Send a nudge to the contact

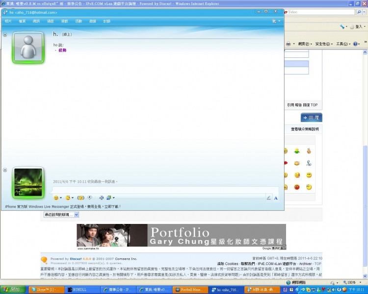tap(80, 197)
